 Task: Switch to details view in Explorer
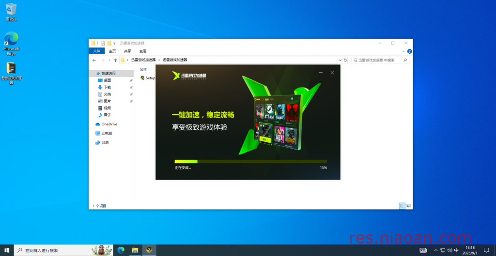coord(402,206)
